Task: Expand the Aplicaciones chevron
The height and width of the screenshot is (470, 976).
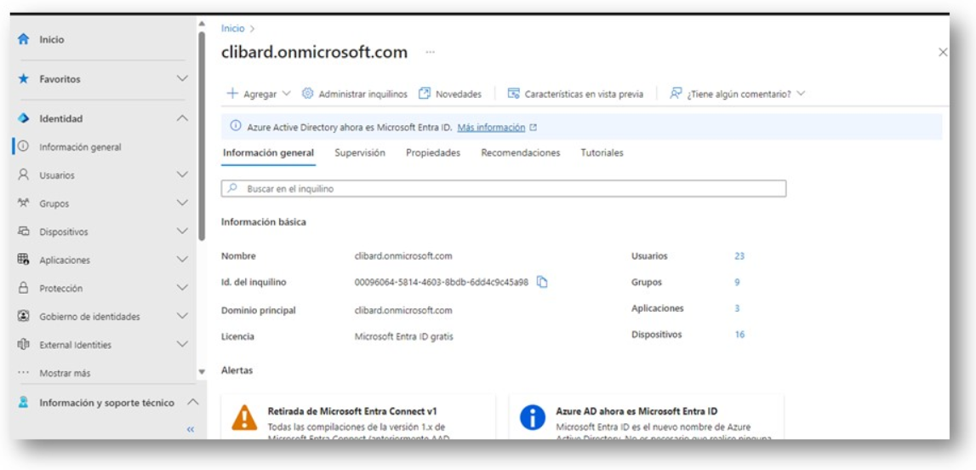Action: 182,259
